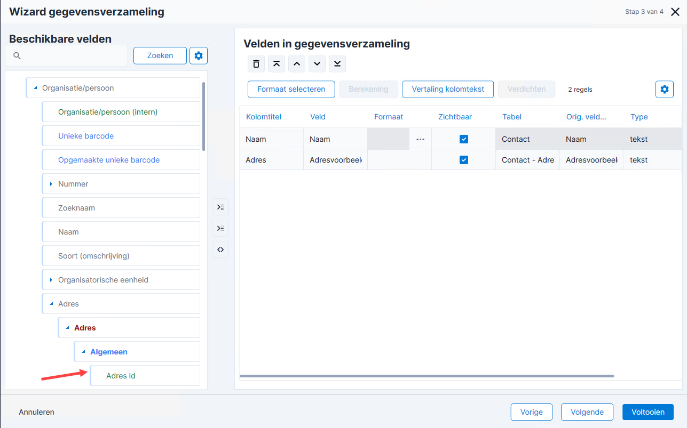Move selected field to bottom icon

(337, 64)
